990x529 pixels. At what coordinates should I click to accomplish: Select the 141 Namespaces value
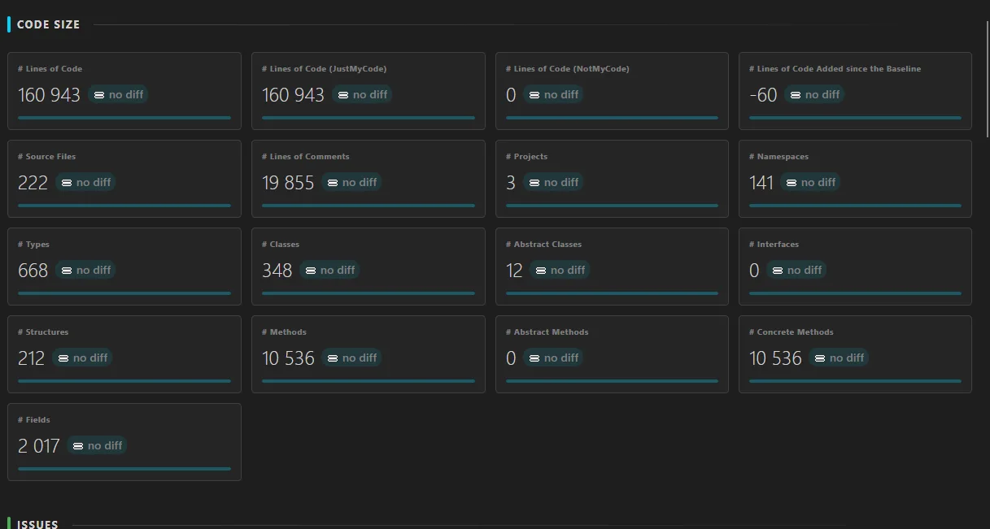click(761, 183)
